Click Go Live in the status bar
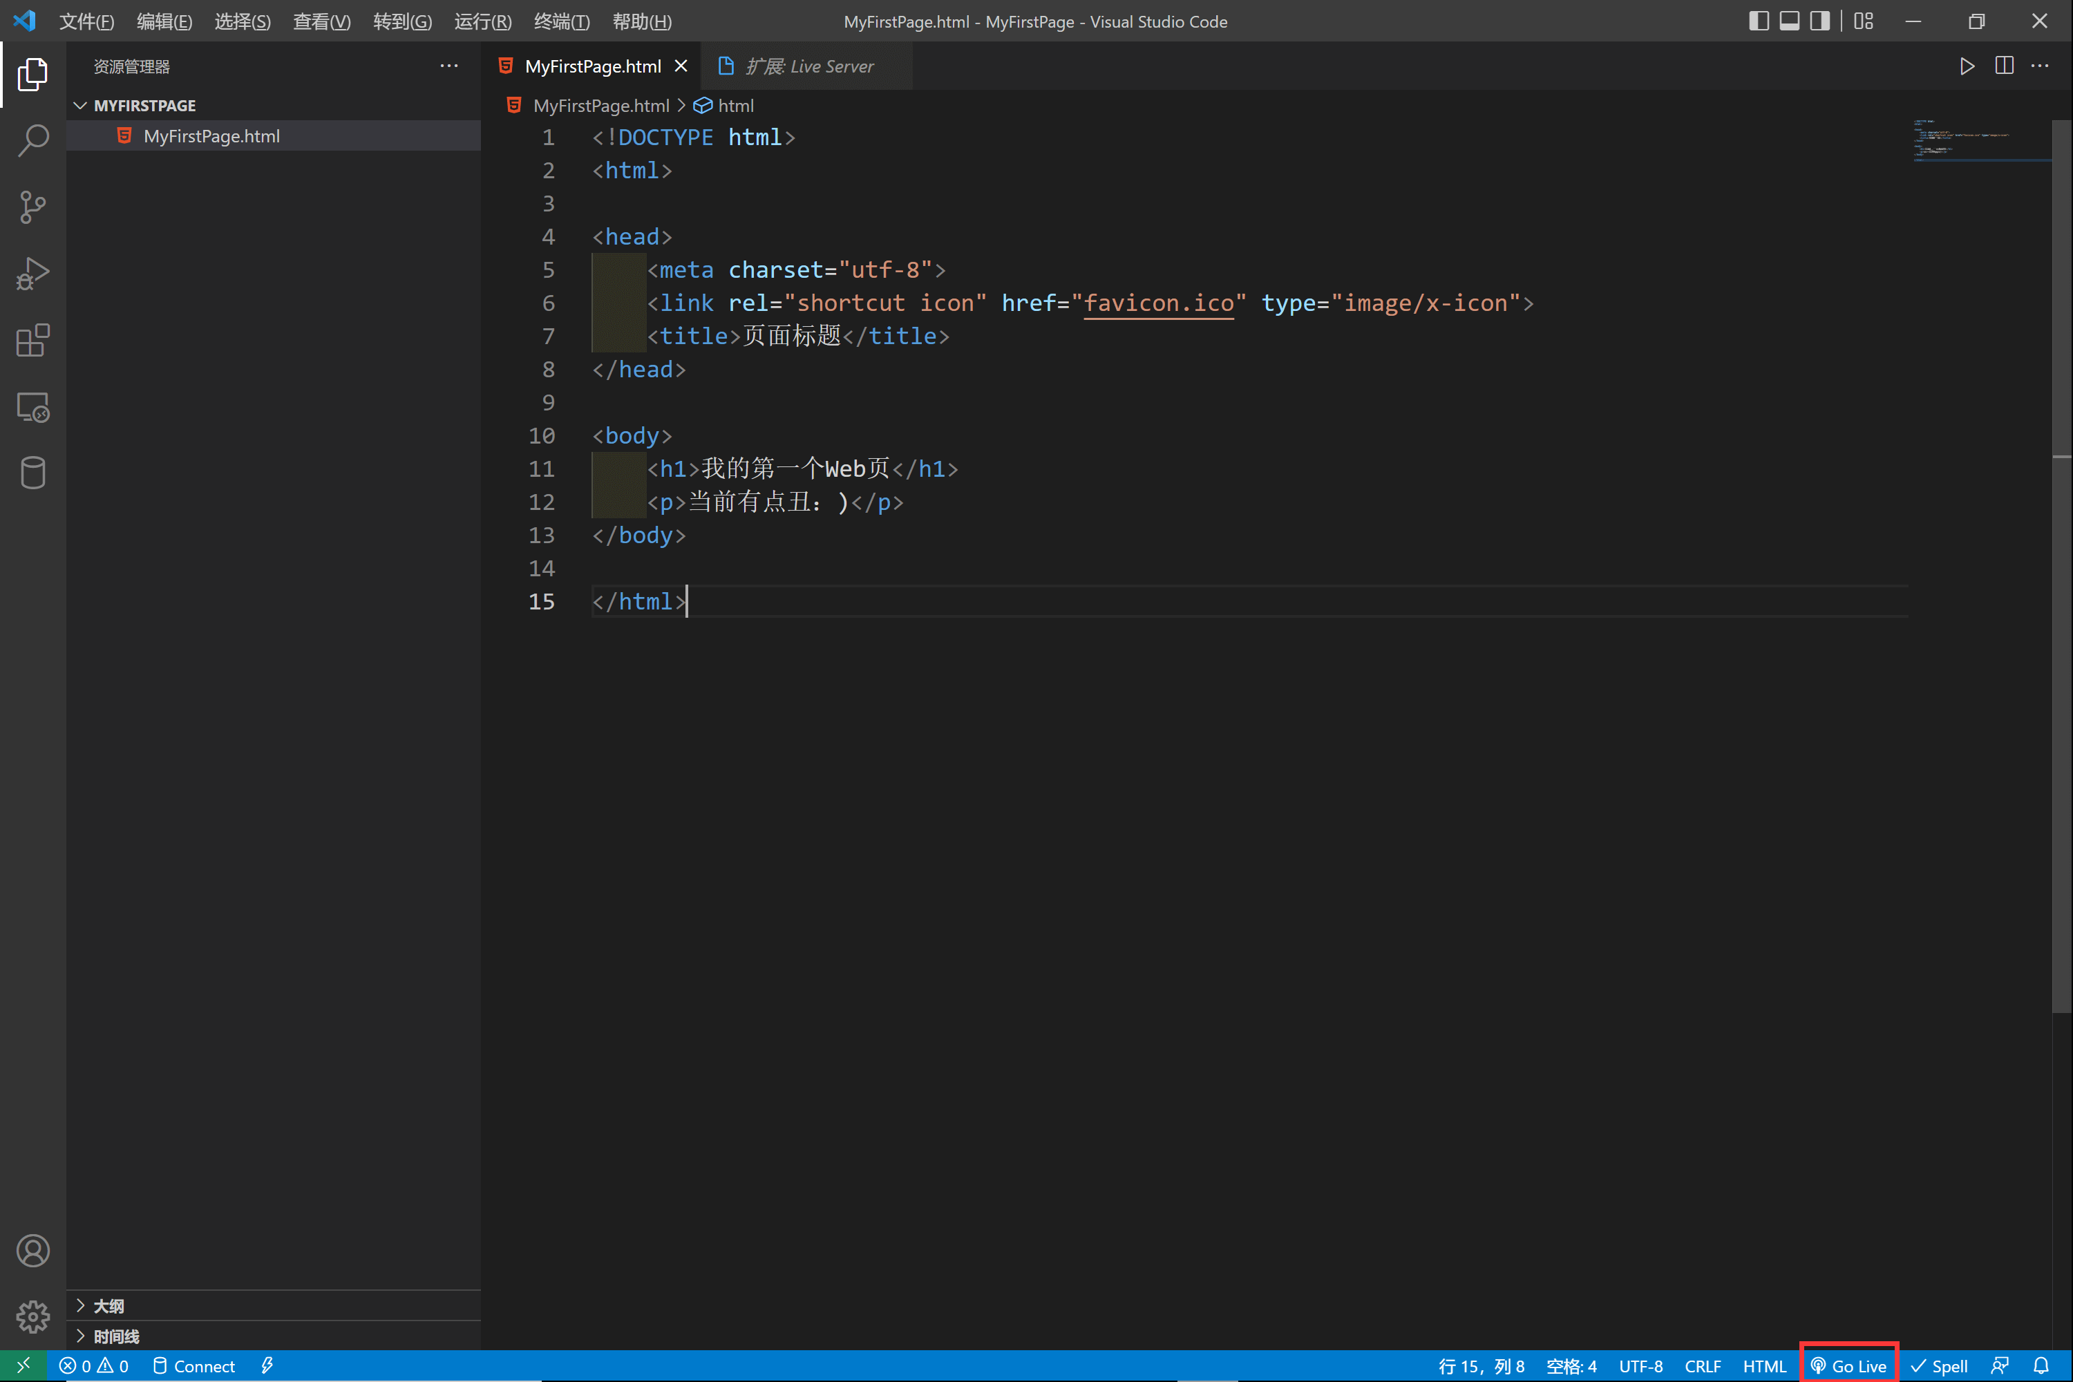The width and height of the screenshot is (2073, 1382). coord(1849,1365)
